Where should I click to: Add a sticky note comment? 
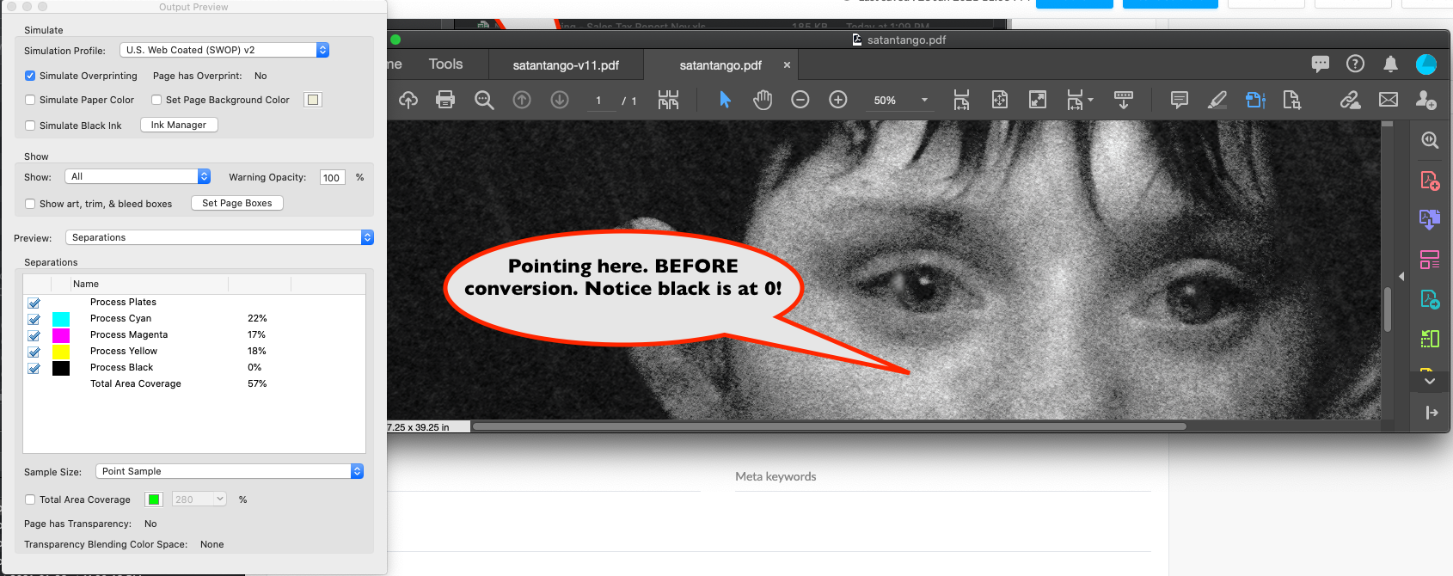(1180, 100)
